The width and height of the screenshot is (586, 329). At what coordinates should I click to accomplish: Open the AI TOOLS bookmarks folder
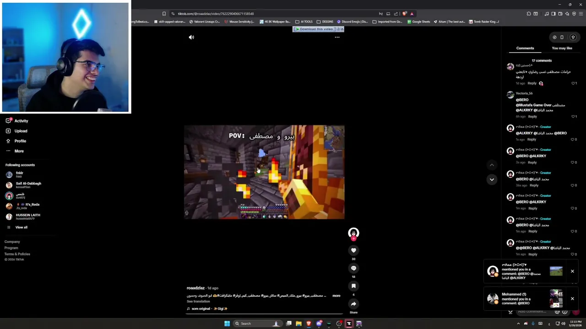pos(304,21)
